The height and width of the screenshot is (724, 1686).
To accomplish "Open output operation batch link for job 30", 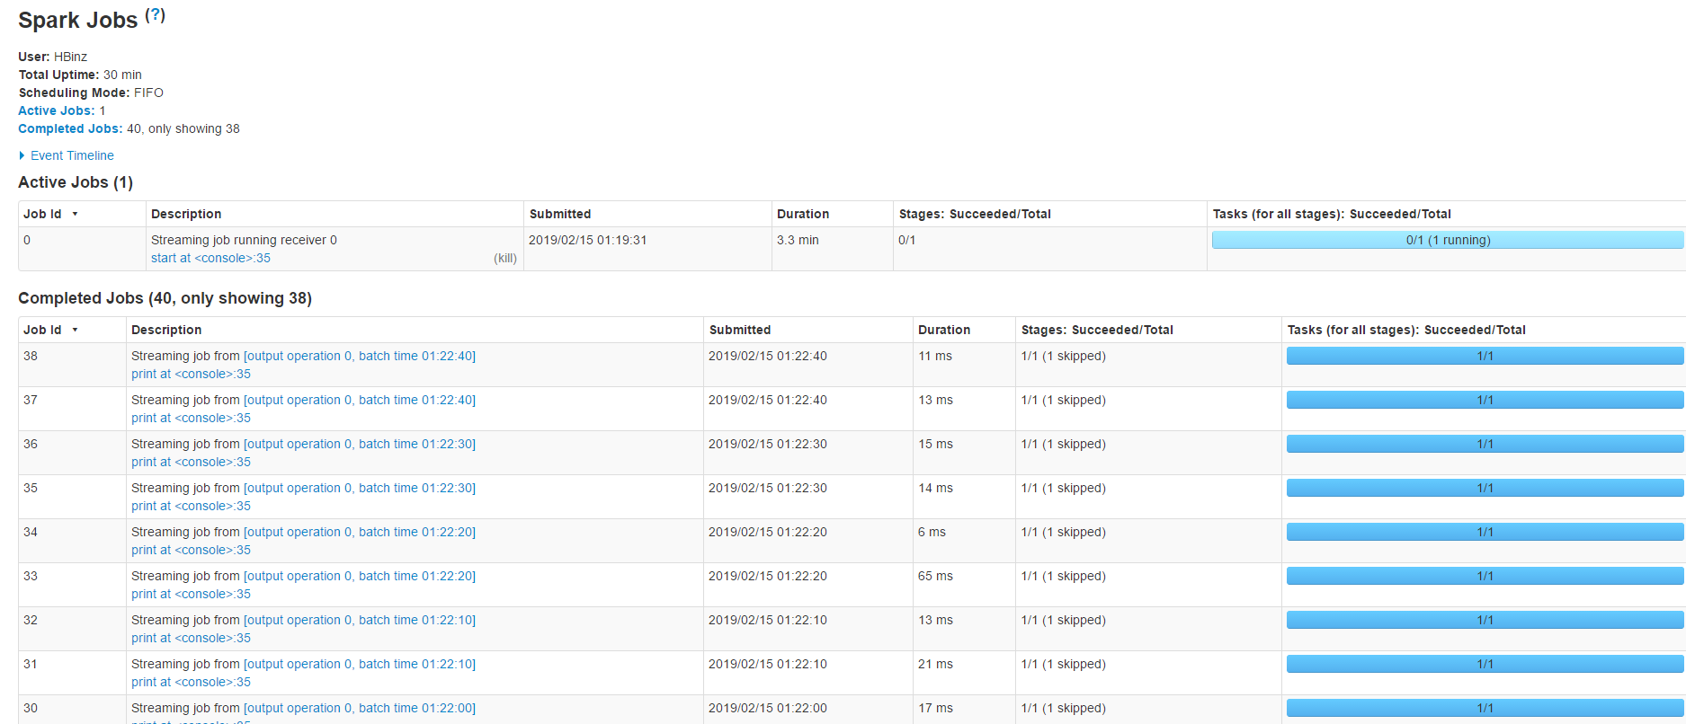I will point(360,708).
